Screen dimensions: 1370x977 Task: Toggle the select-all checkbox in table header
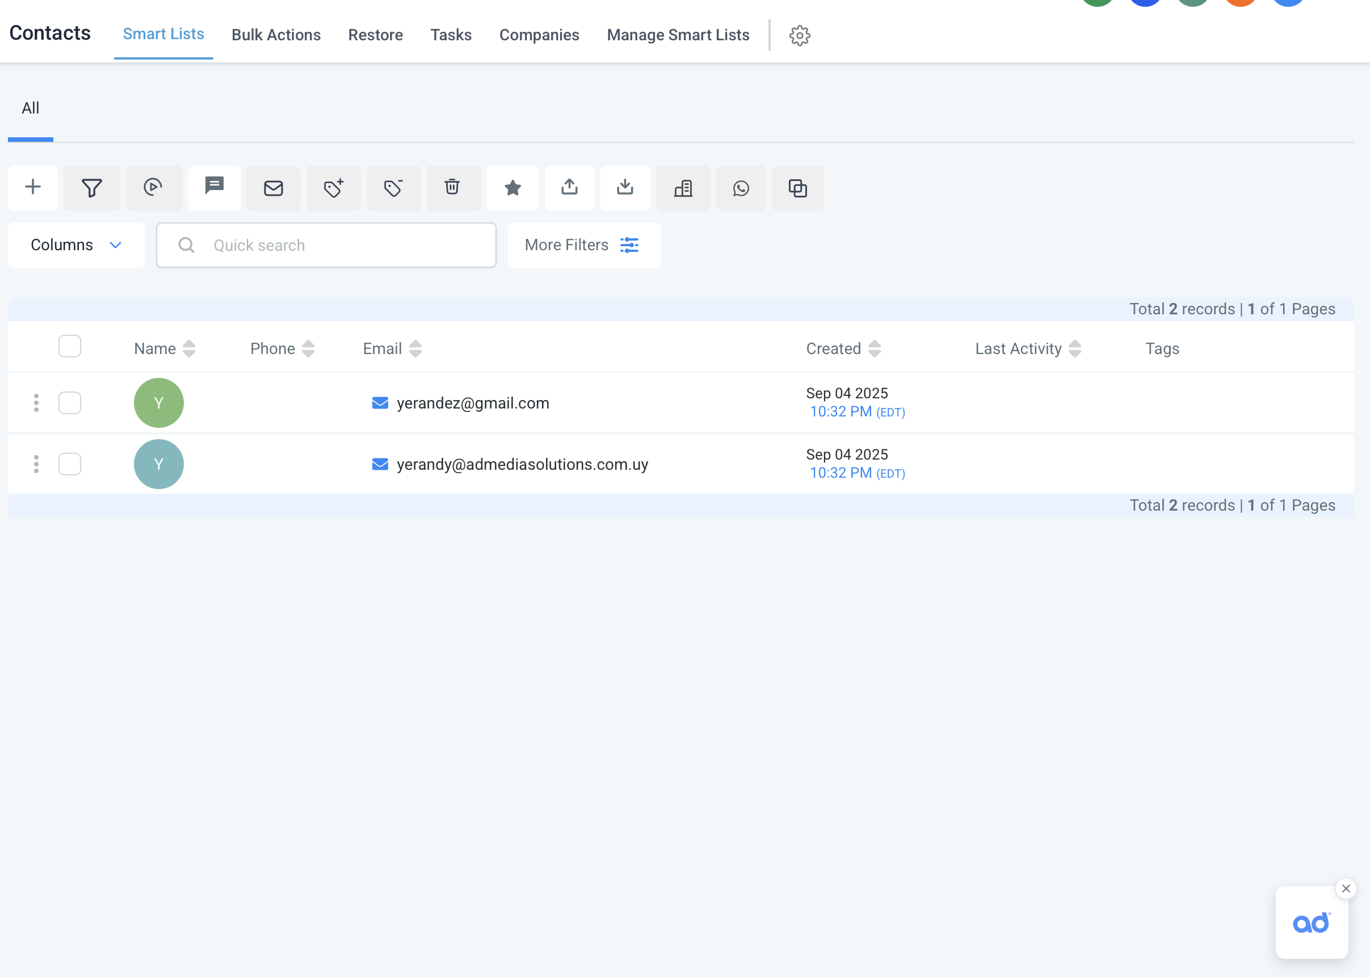pyautogui.click(x=70, y=346)
